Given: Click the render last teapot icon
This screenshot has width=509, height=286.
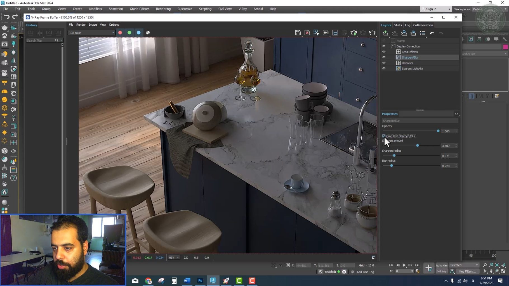Looking at the screenshot, I should pyautogui.click(x=372, y=33).
